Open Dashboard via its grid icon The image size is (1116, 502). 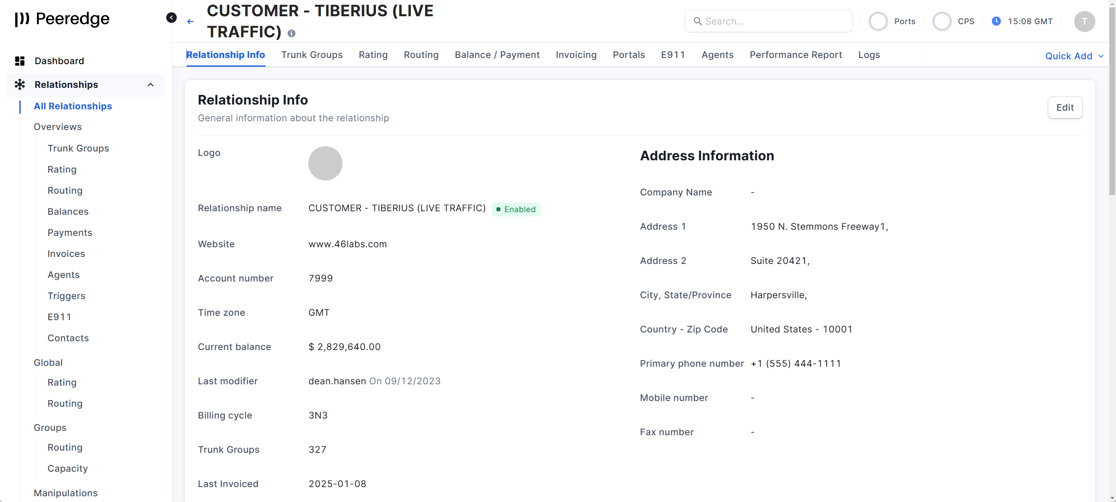pyautogui.click(x=20, y=61)
